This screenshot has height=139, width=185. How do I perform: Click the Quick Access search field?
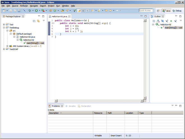click(x=146, y=11)
